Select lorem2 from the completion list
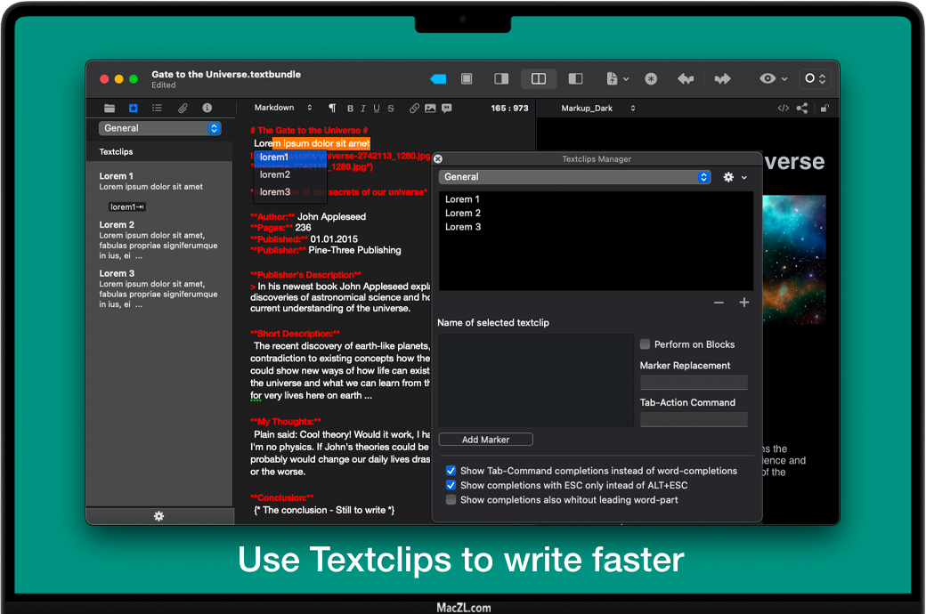The image size is (926, 614). [x=275, y=174]
